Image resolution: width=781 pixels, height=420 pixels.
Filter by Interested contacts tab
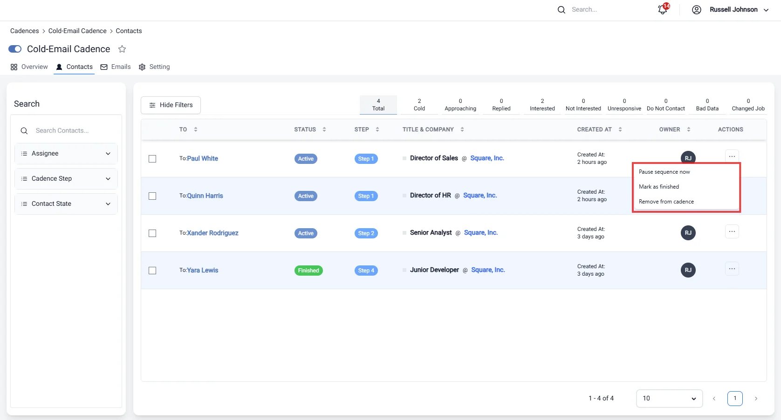click(542, 105)
